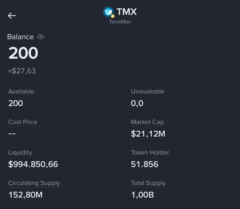Open the Market Cap info tooltip
The height and width of the screenshot is (209, 240).
coord(148,122)
